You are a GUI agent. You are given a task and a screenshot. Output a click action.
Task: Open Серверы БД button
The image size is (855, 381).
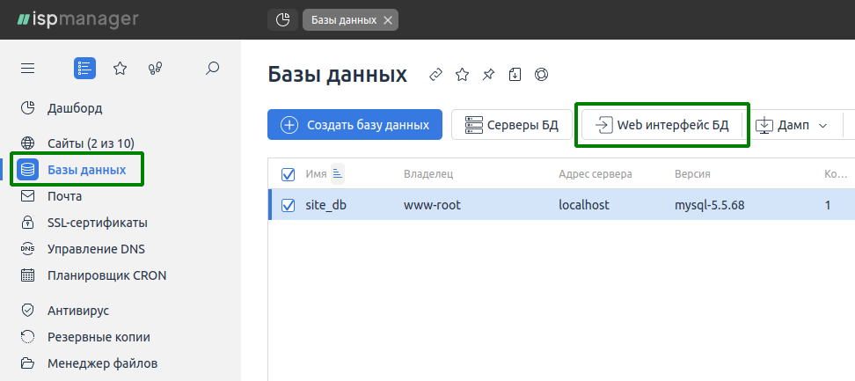(511, 125)
